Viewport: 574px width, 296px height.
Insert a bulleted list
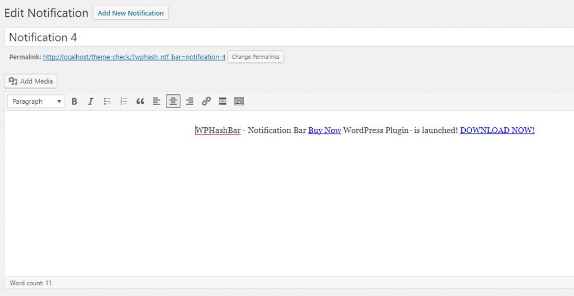[107, 101]
